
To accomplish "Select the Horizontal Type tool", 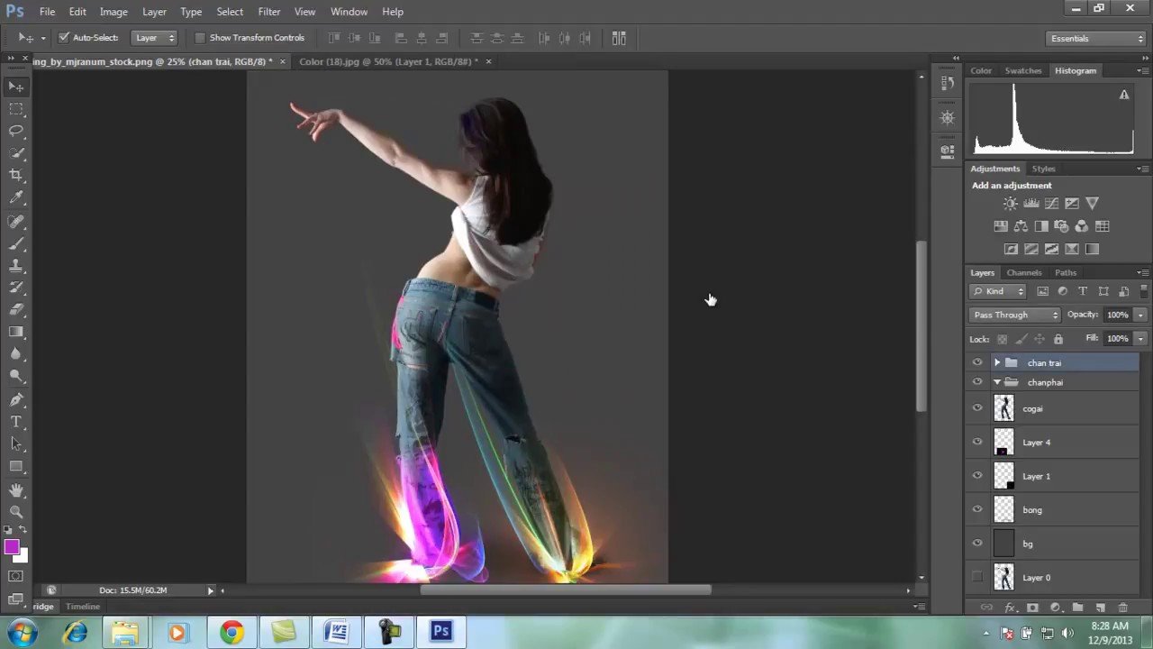I will 16,422.
